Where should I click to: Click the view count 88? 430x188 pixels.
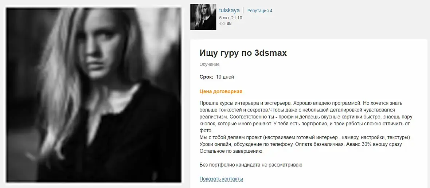(229, 24)
